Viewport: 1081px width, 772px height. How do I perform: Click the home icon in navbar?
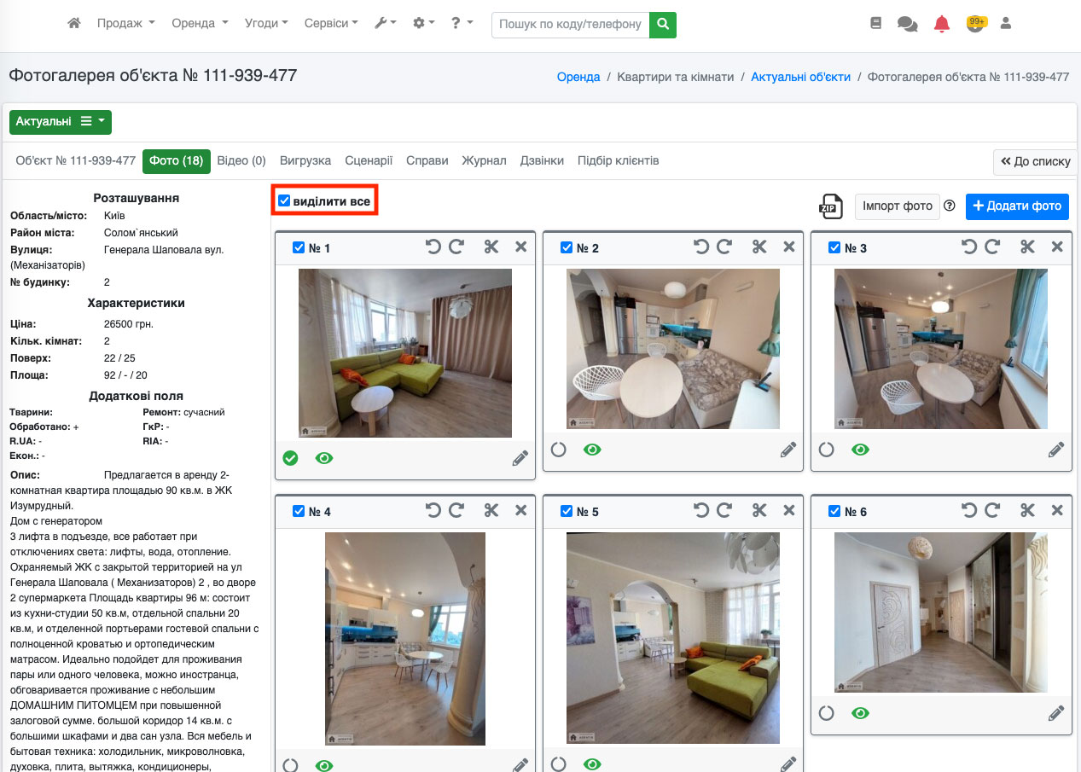point(74,24)
